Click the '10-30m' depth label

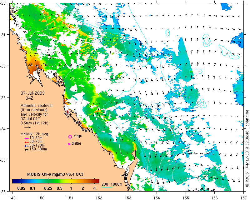(36, 138)
